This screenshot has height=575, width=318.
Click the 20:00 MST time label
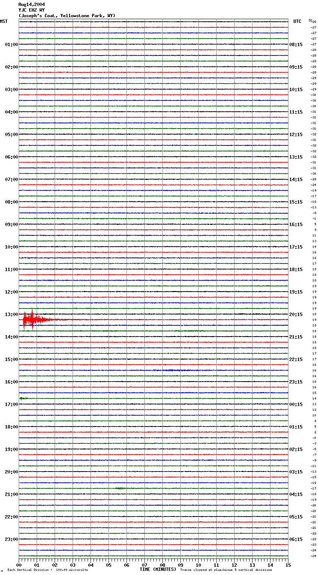click(12, 472)
